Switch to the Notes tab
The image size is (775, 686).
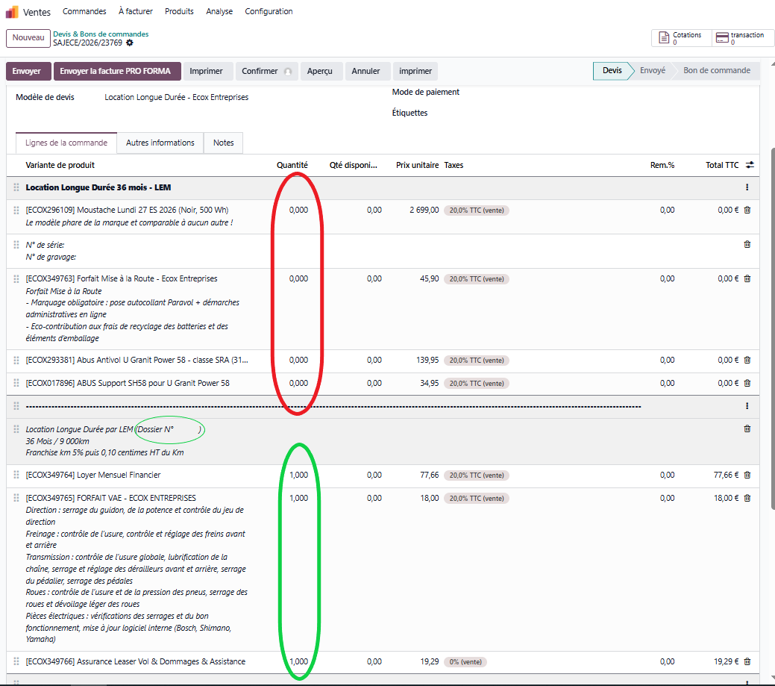pyautogui.click(x=224, y=143)
